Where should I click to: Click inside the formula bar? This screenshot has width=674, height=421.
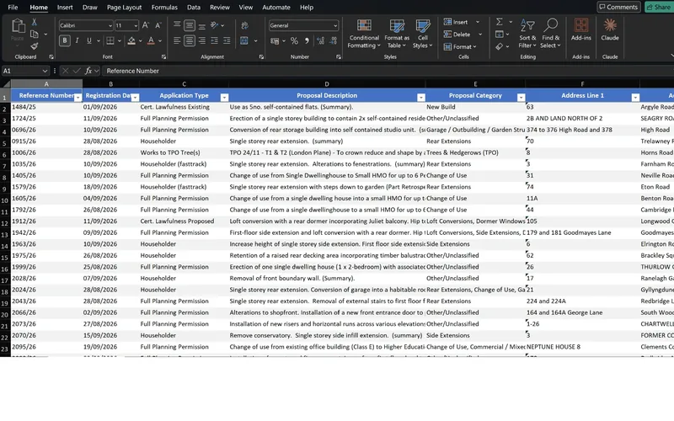387,71
